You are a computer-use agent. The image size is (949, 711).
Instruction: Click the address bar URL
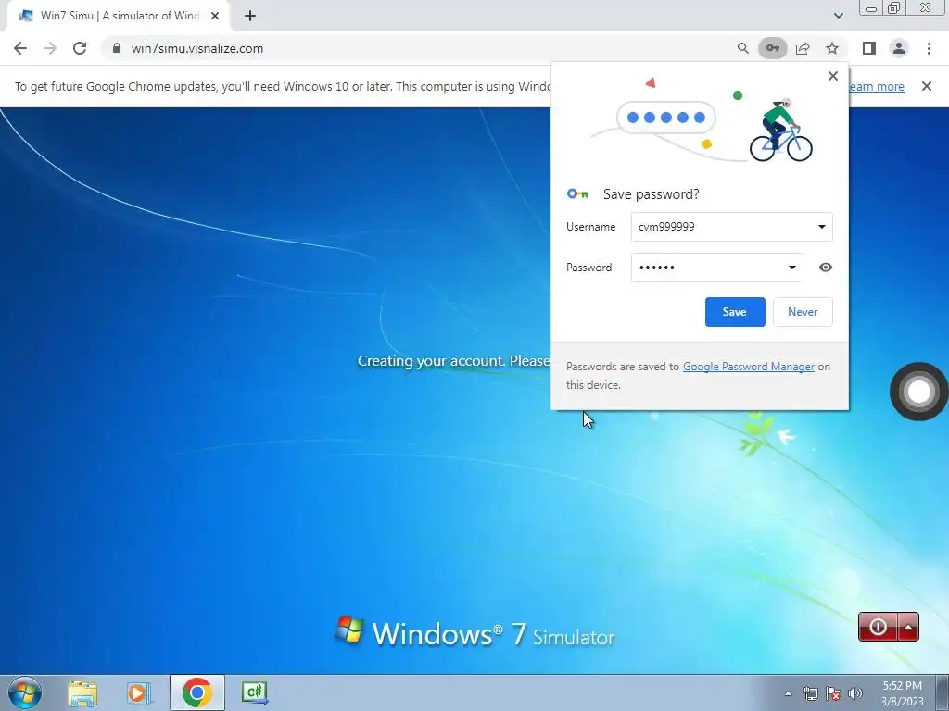pyautogui.click(x=197, y=48)
